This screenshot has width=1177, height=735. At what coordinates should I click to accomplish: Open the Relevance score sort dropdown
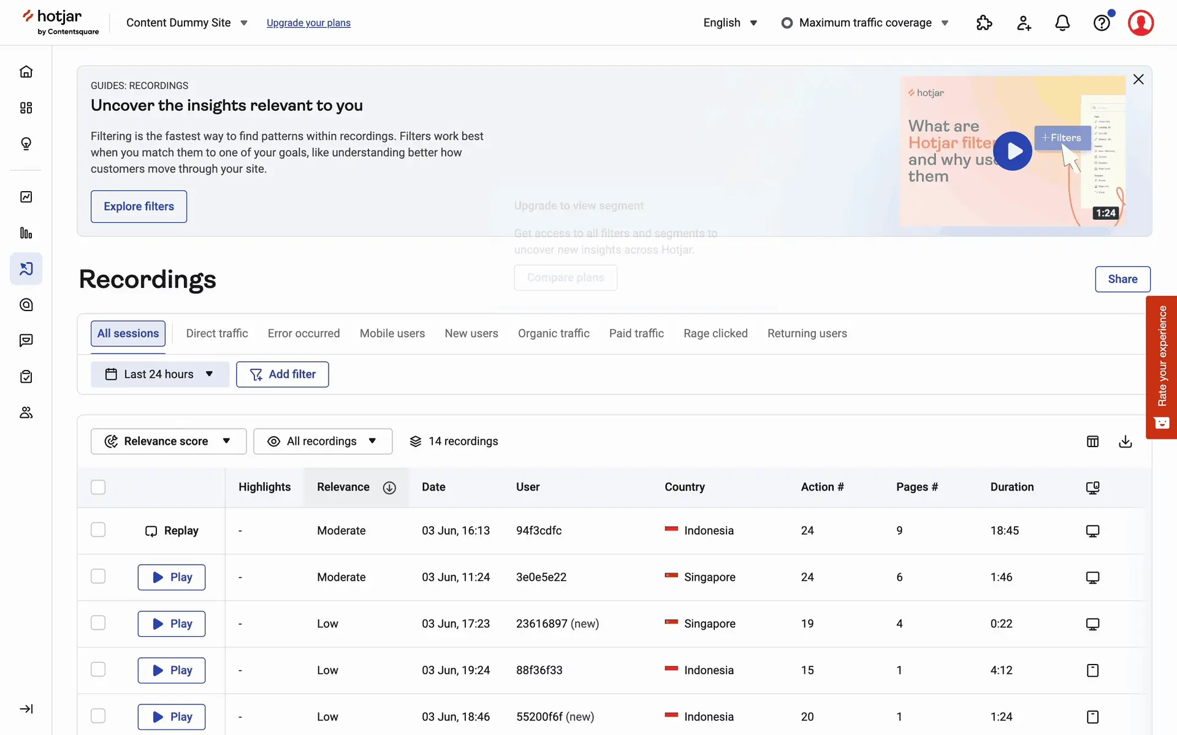click(x=168, y=441)
